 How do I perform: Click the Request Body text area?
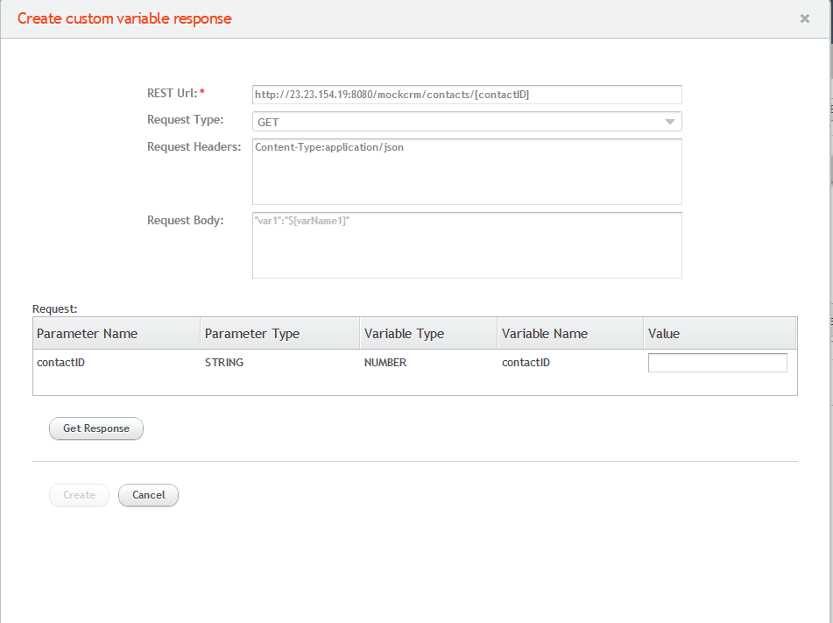tap(467, 245)
